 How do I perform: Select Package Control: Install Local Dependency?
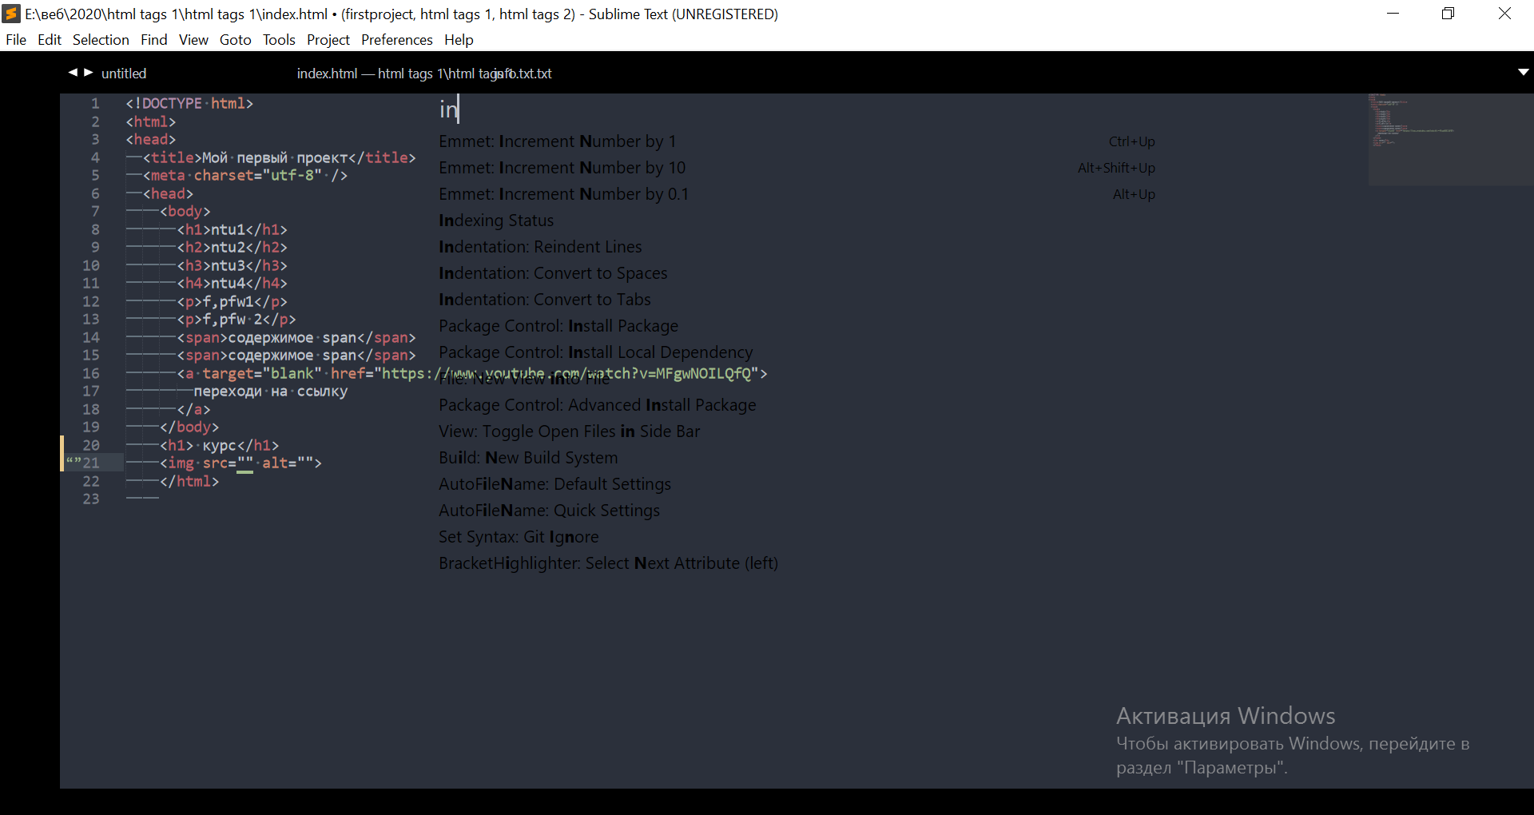(797, 352)
